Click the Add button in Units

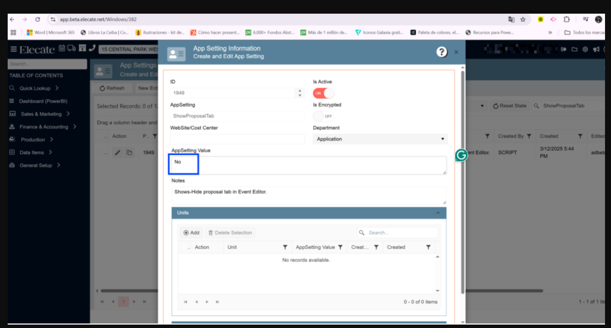[191, 233]
